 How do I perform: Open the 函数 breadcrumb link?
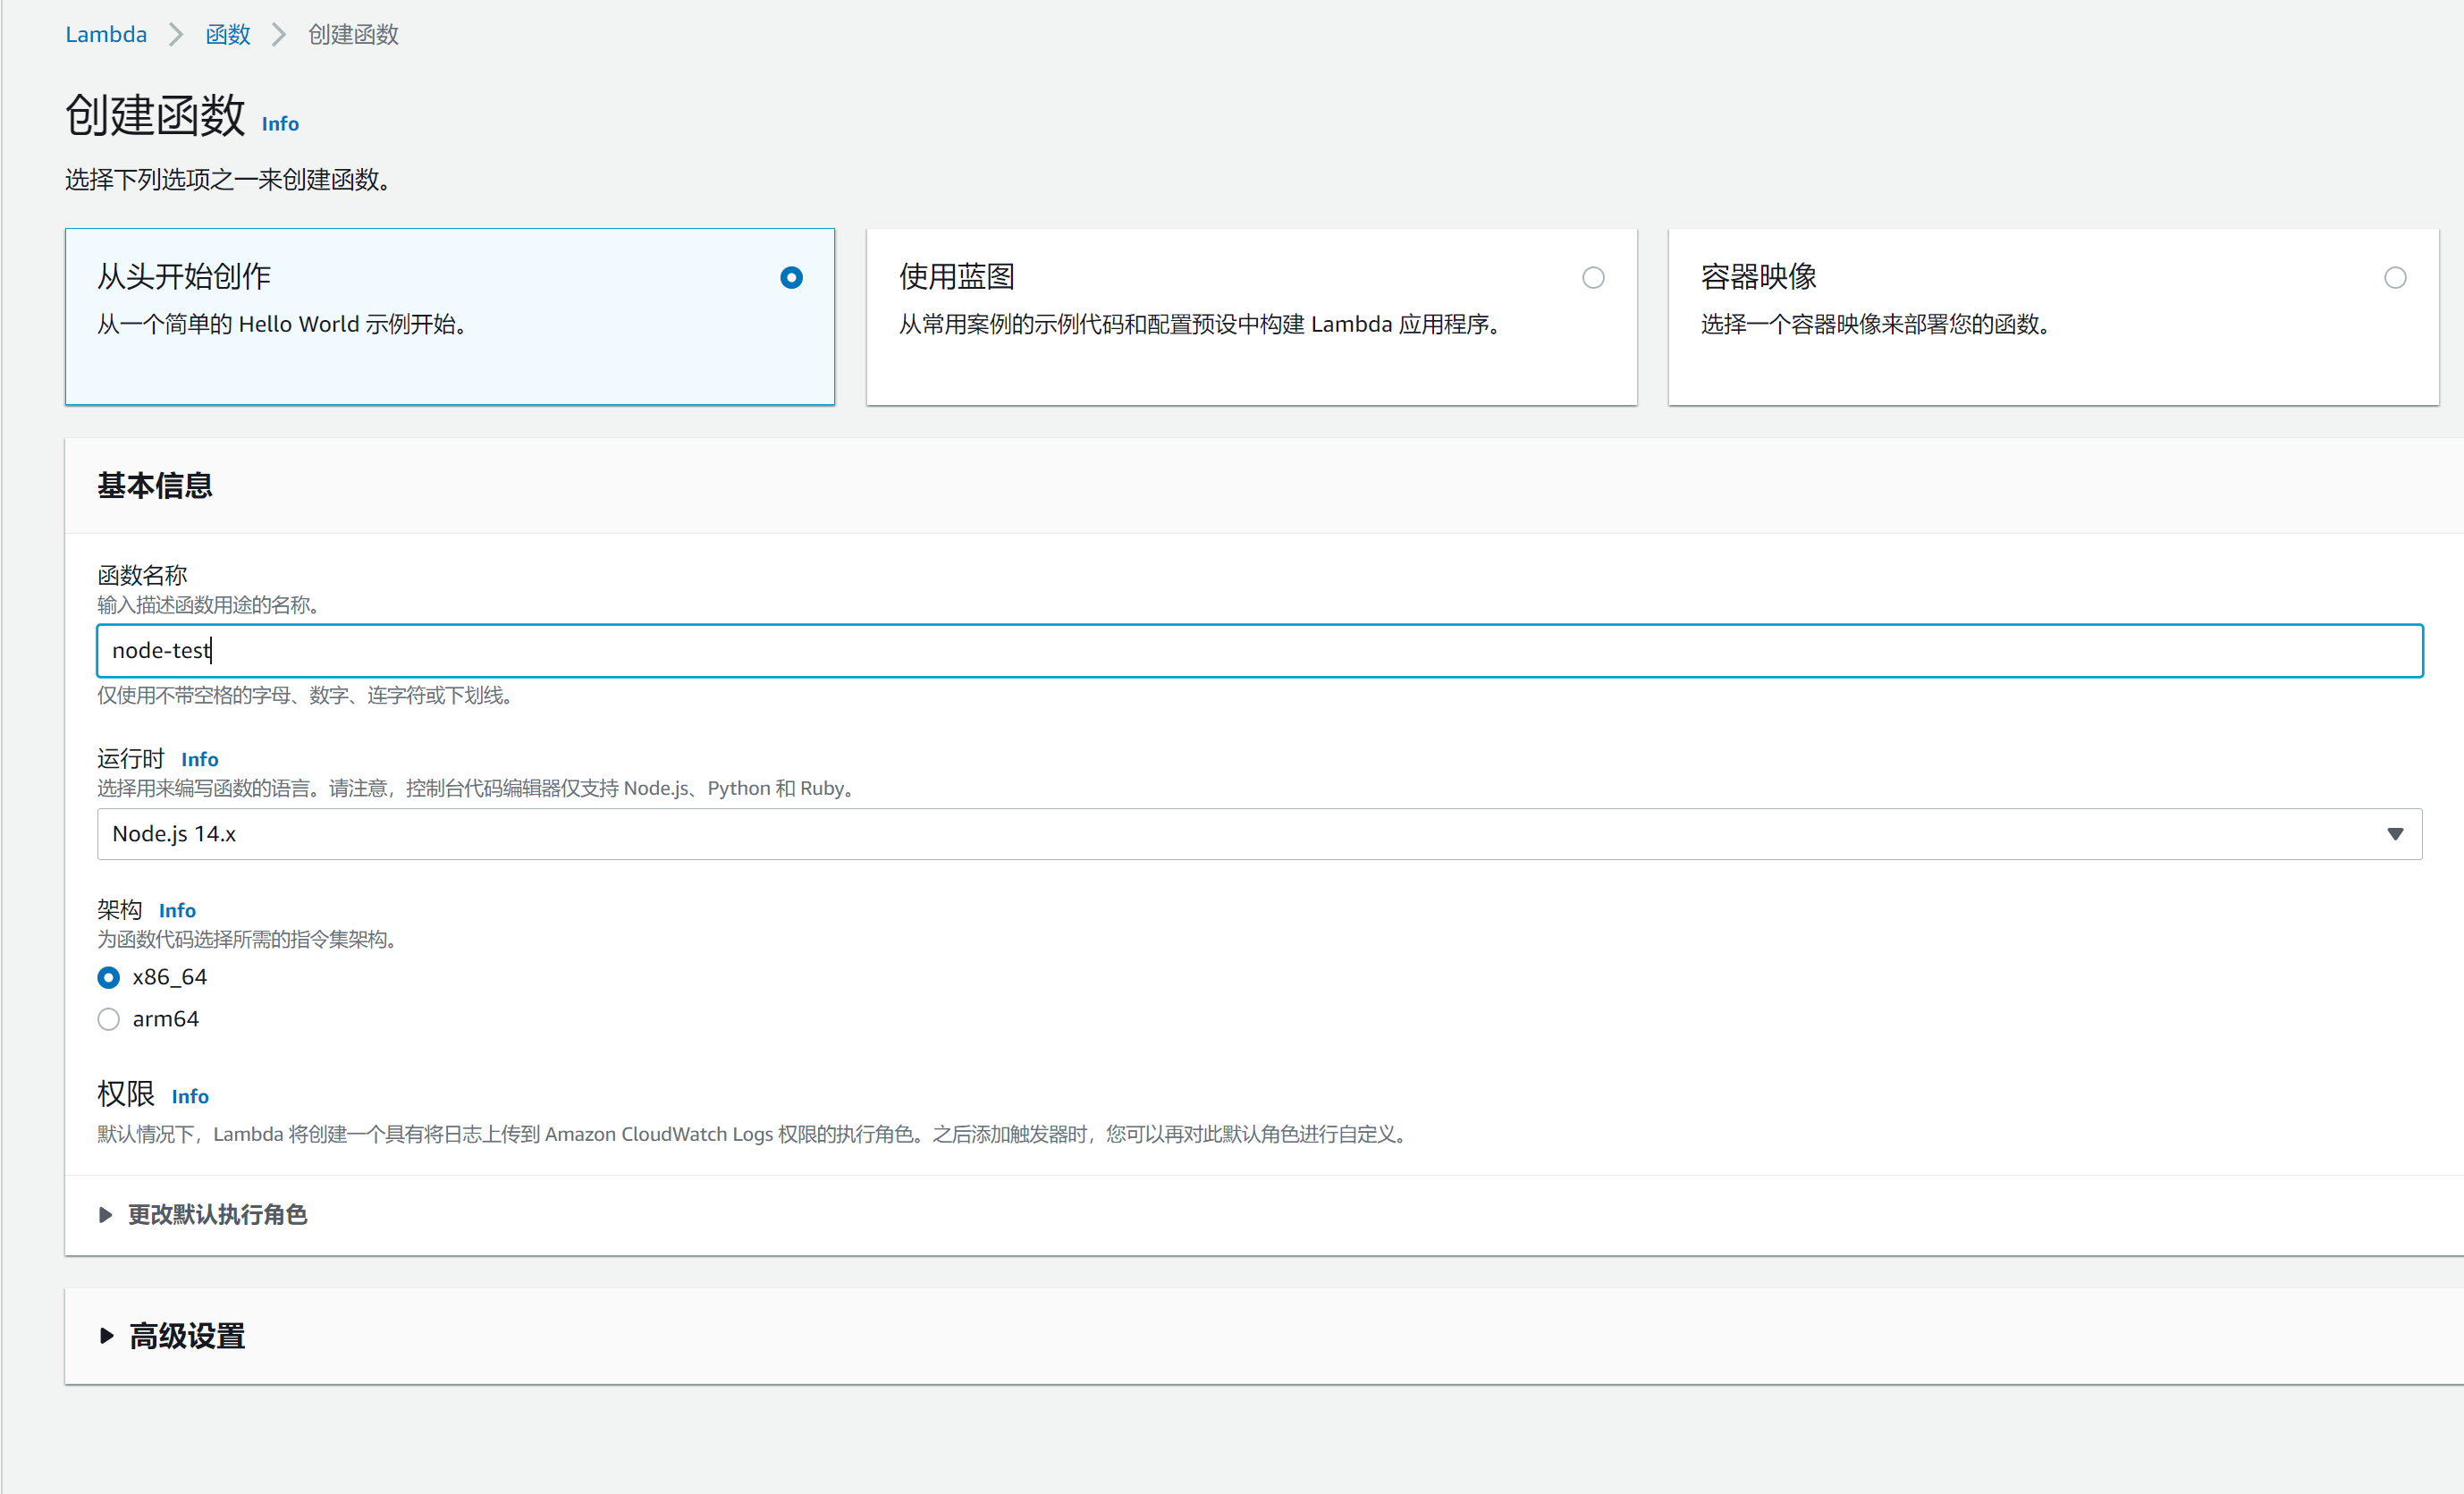click(227, 33)
